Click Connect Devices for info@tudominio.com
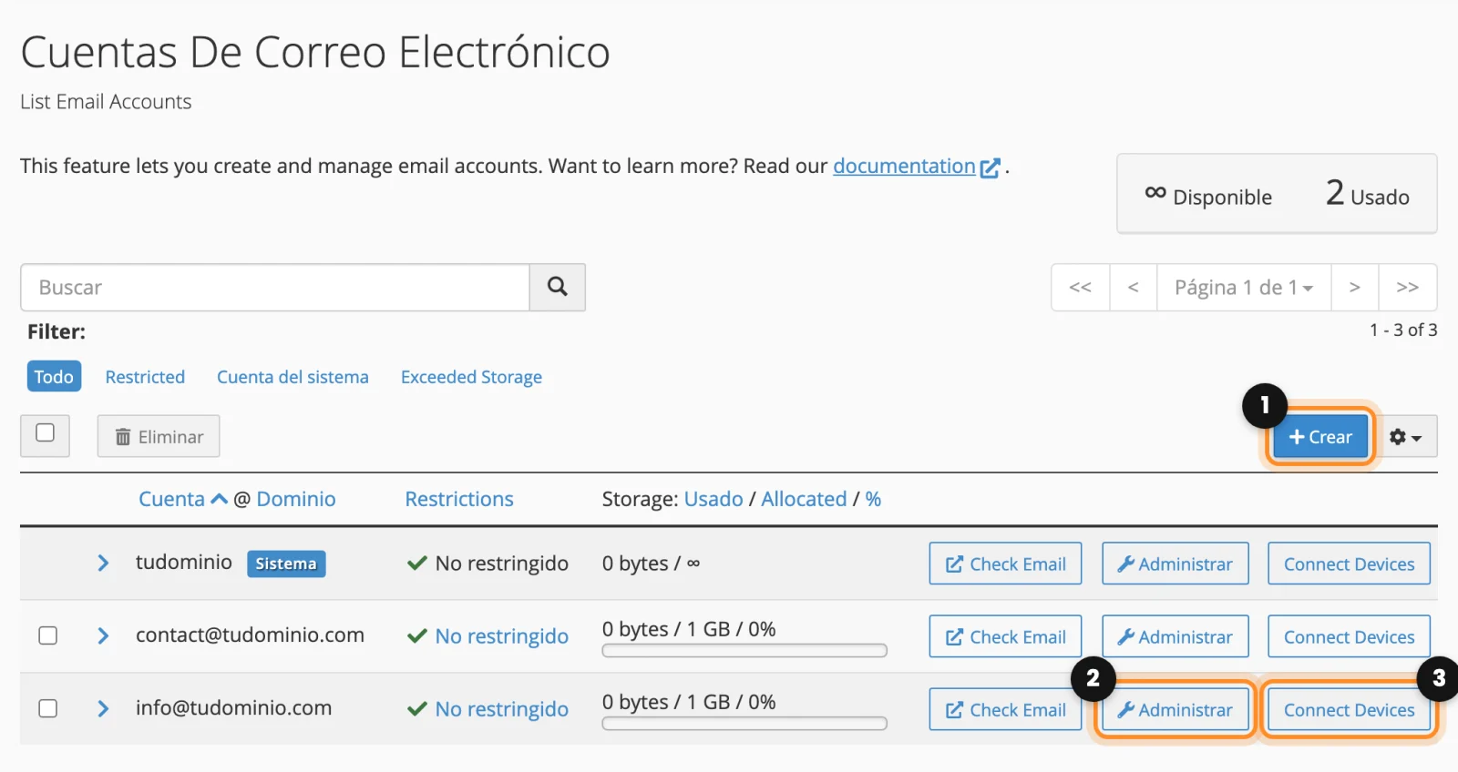Viewport: 1458px width, 772px height. click(1349, 709)
